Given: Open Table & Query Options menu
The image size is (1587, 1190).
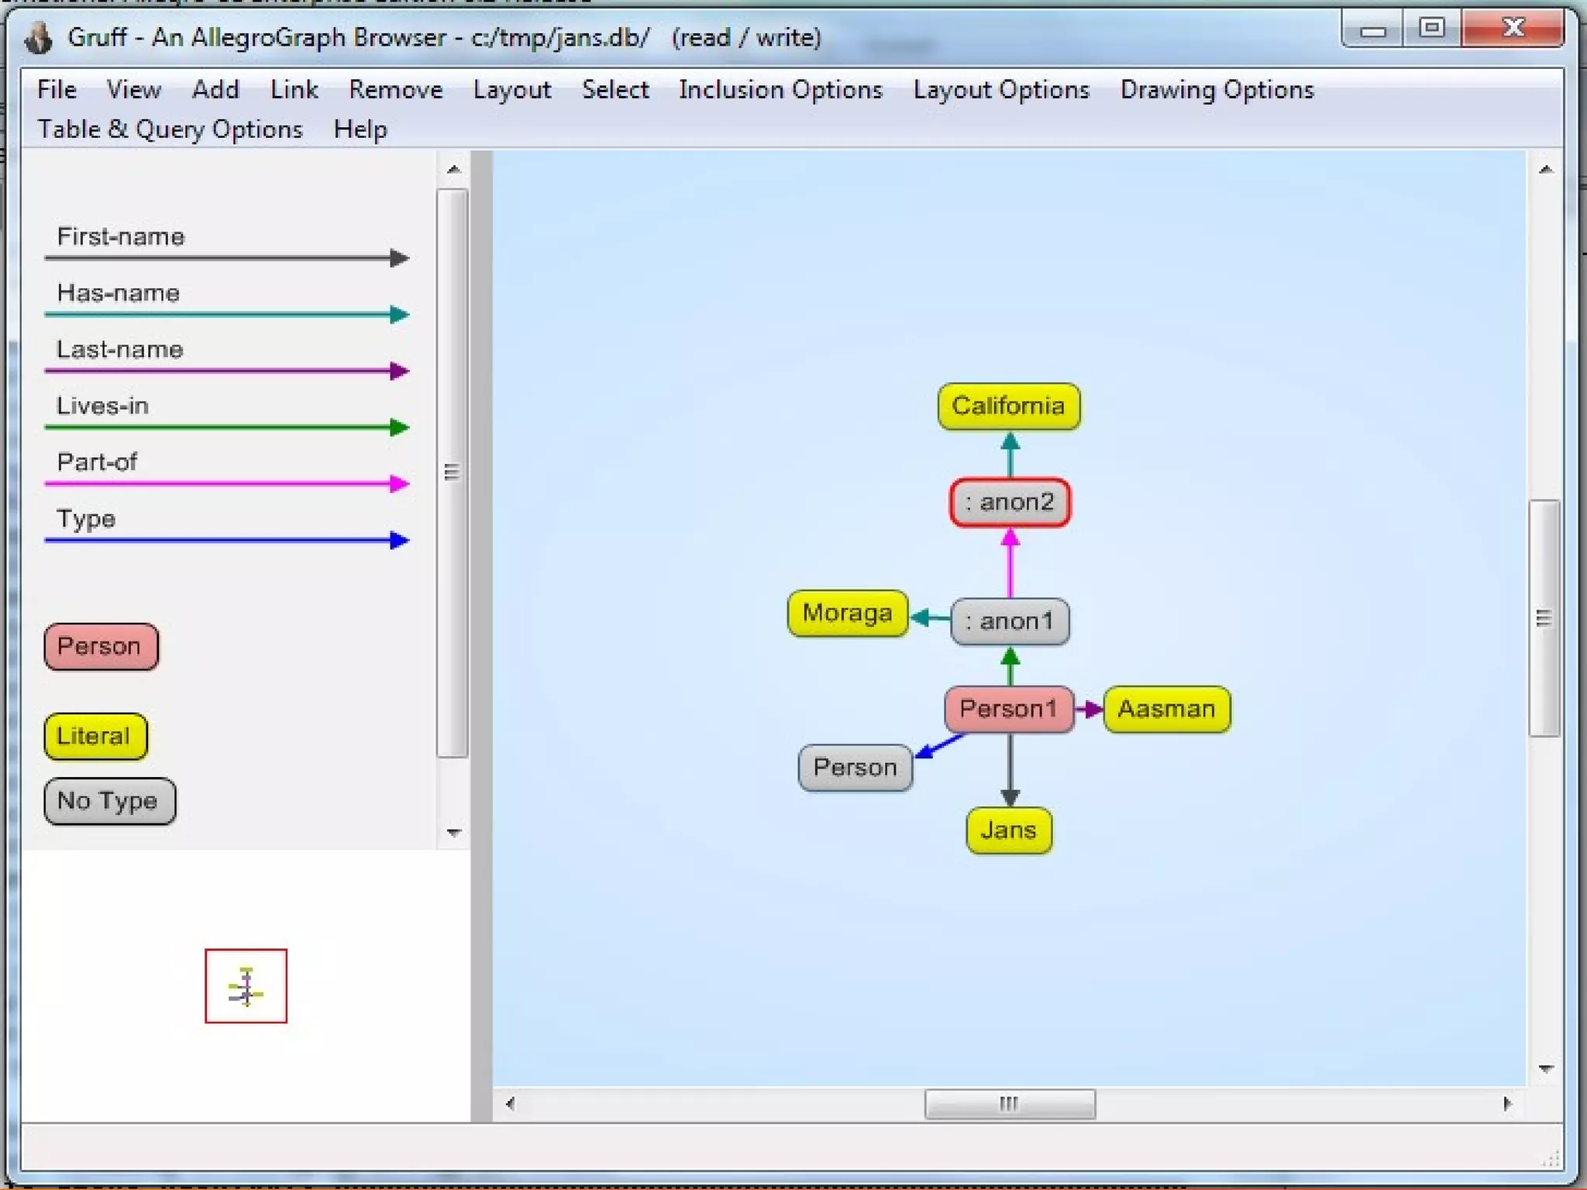Looking at the screenshot, I should (x=170, y=129).
